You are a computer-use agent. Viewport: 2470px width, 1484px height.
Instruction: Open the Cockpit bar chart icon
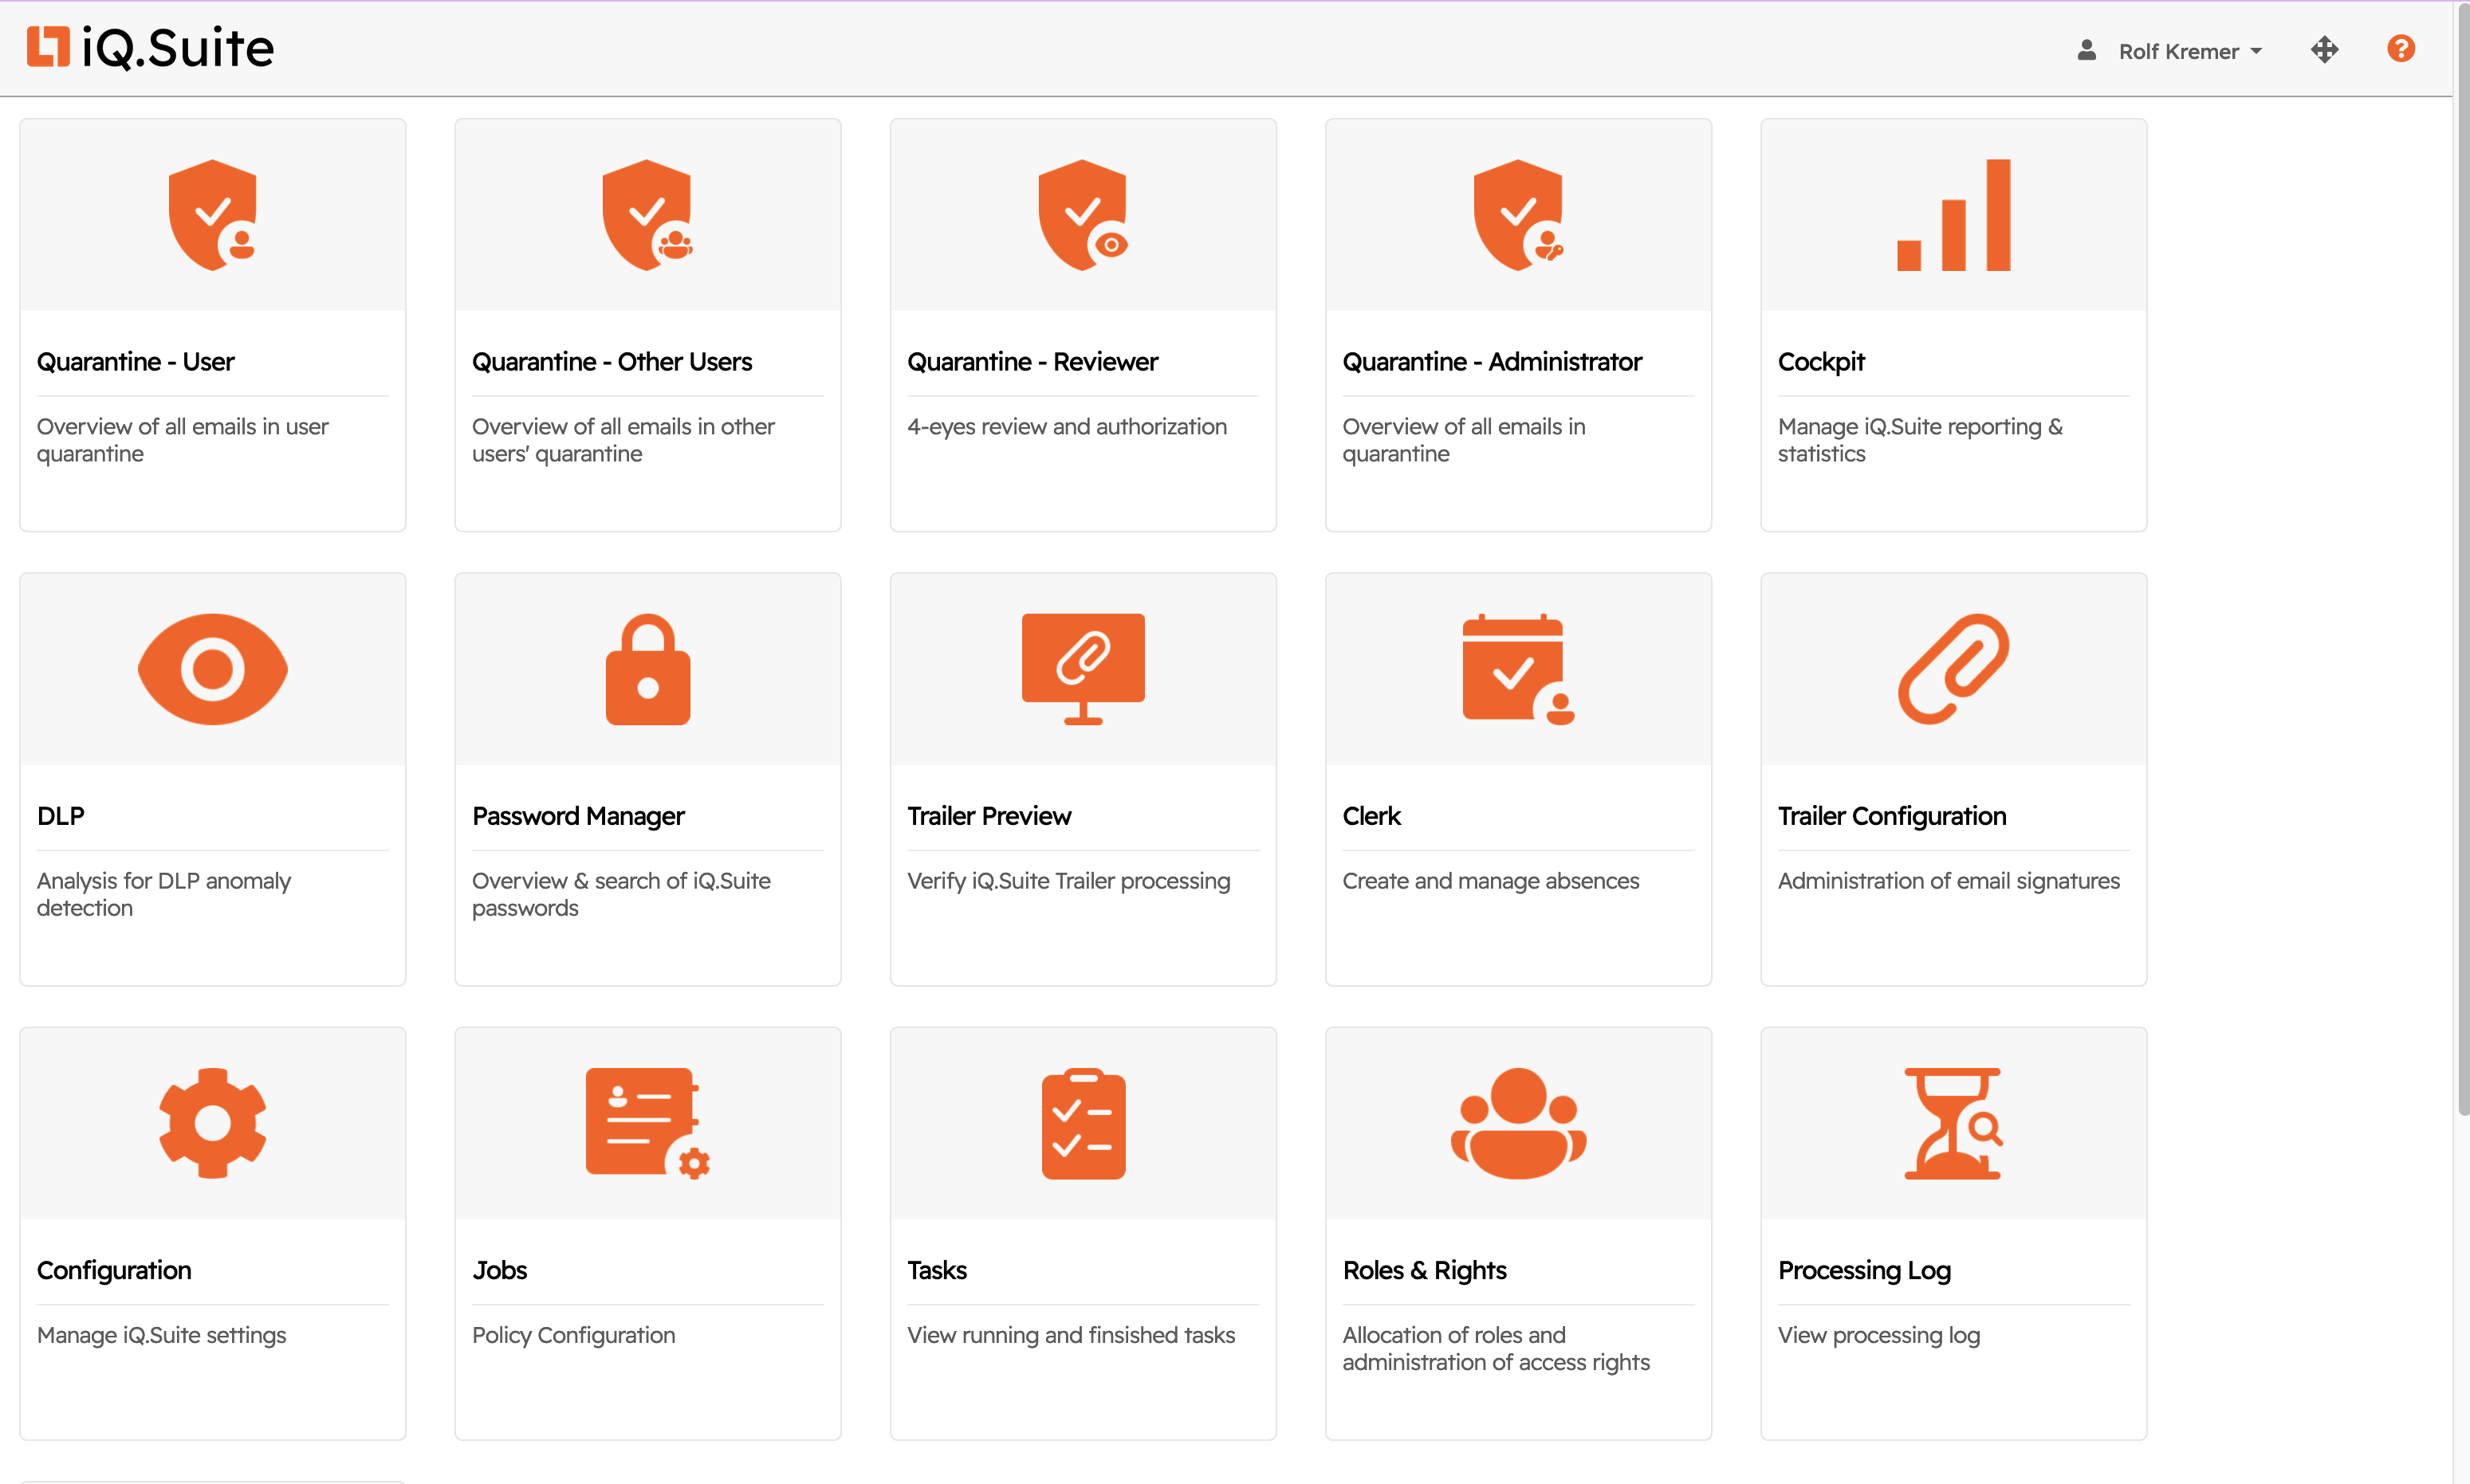point(1953,215)
